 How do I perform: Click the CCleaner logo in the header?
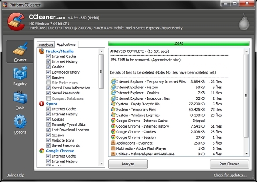[16, 22]
